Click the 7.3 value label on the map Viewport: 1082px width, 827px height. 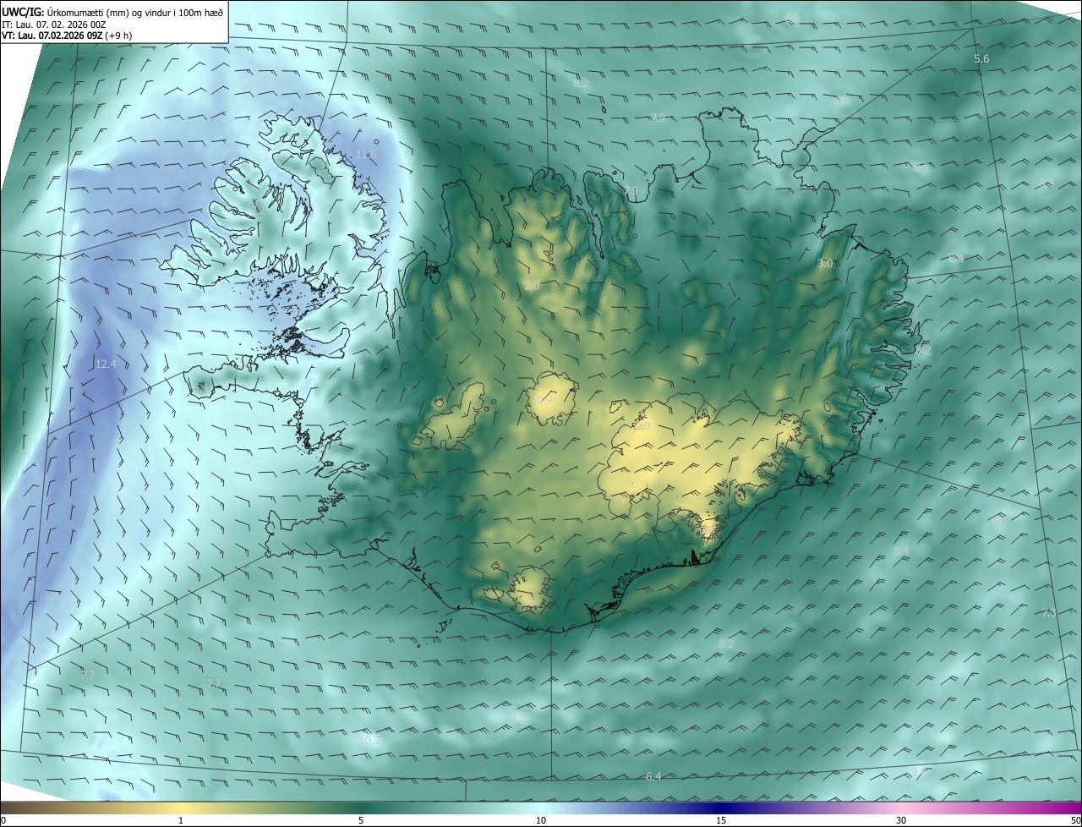pyautogui.click(x=1049, y=612)
